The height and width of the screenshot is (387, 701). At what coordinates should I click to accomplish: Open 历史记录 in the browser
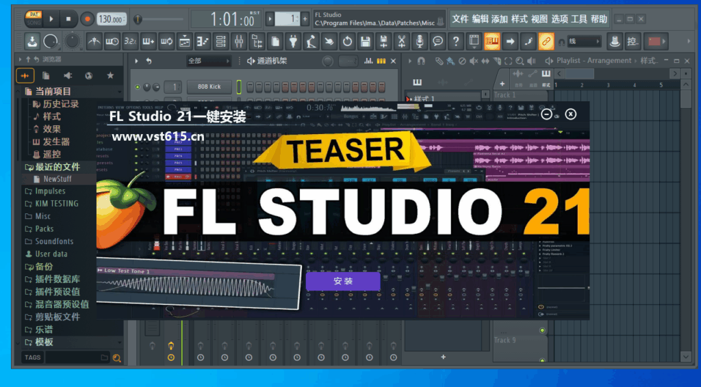pos(56,104)
